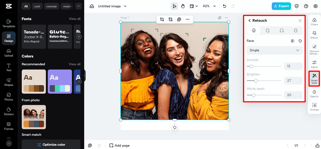Open Page 1 more options menu
Image resolution: width=321 pixels, height=149 pixels.
tap(226, 18)
